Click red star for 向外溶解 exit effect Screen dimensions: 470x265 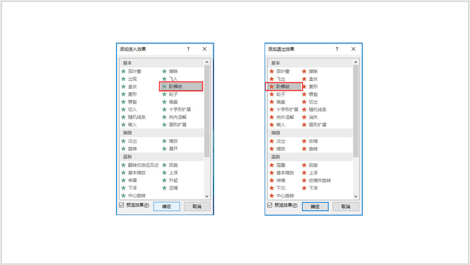[x=271, y=117]
